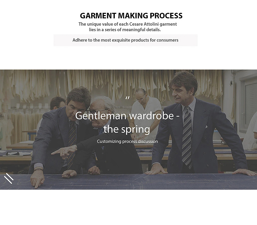Click the 'lies in a series of meaningful details' line

125,30
